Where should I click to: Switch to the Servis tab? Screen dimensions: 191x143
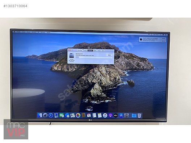(x=103, y=51)
